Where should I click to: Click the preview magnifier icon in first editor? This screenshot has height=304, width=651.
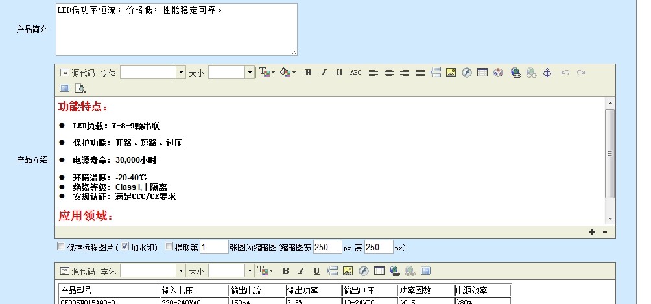[80, 88]
